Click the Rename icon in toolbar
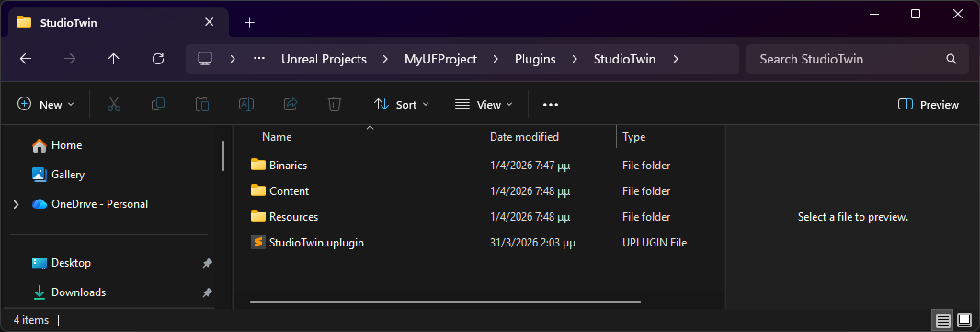Image resolution: width=980 pixels, height=332 pixels. coord(246,105)
